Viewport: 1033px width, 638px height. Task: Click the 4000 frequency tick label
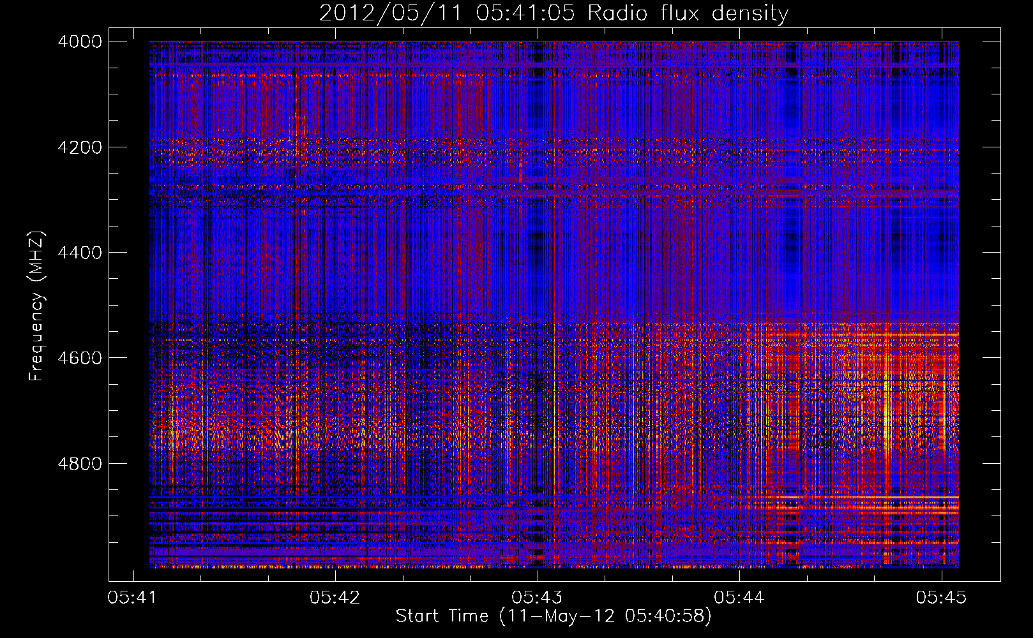click(x=80, y=41)
